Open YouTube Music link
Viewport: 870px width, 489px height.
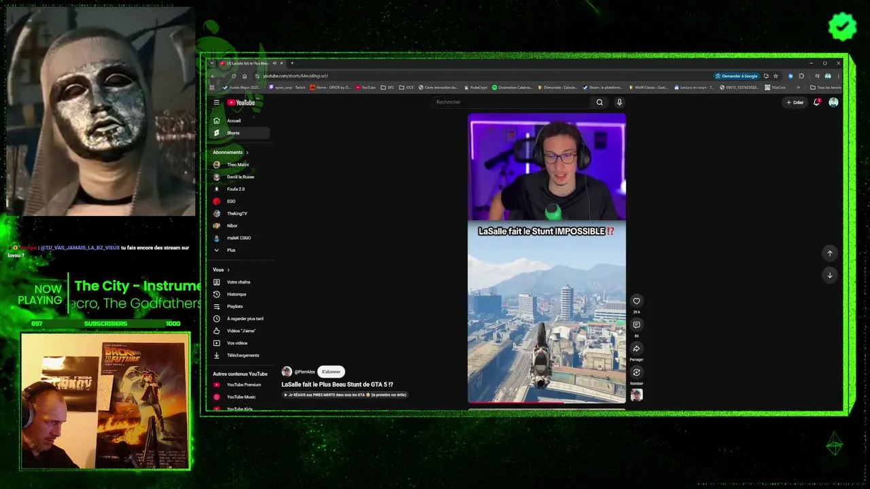(239, 397)
